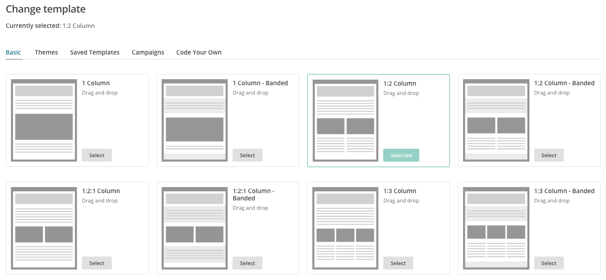The image size is (606, 280).
Task: Choose Select for 1:3 Column - Banded template
Action: coord(548,263)
